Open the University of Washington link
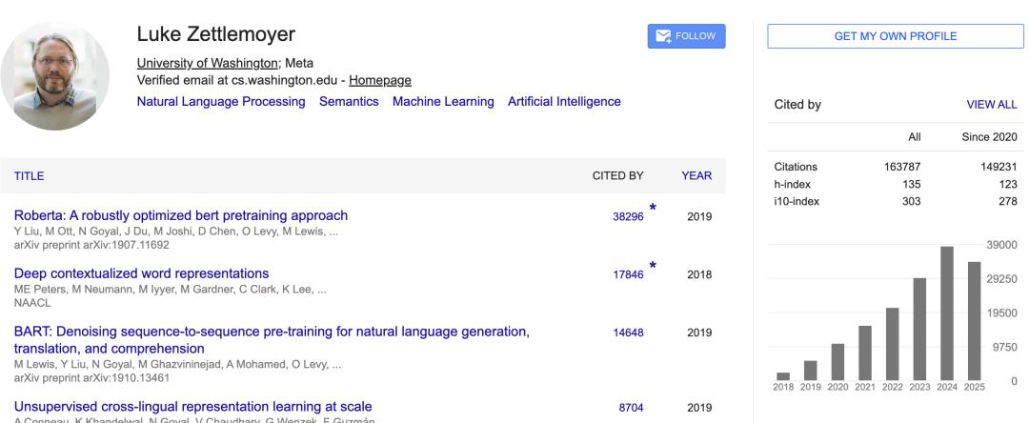Screen dimensions: 1029x423 click(x=205, y=63)
